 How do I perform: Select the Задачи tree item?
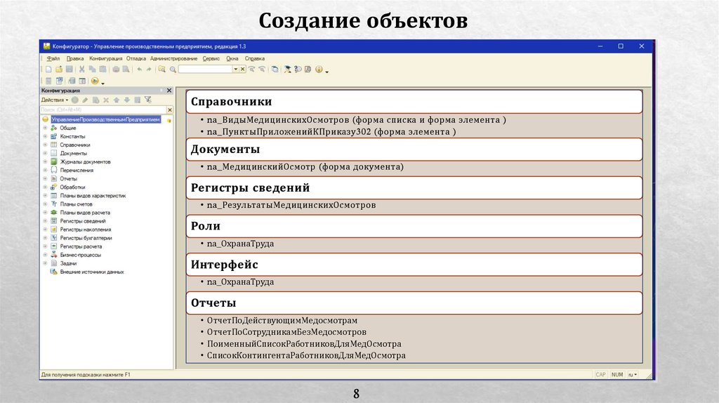[68, 263]
